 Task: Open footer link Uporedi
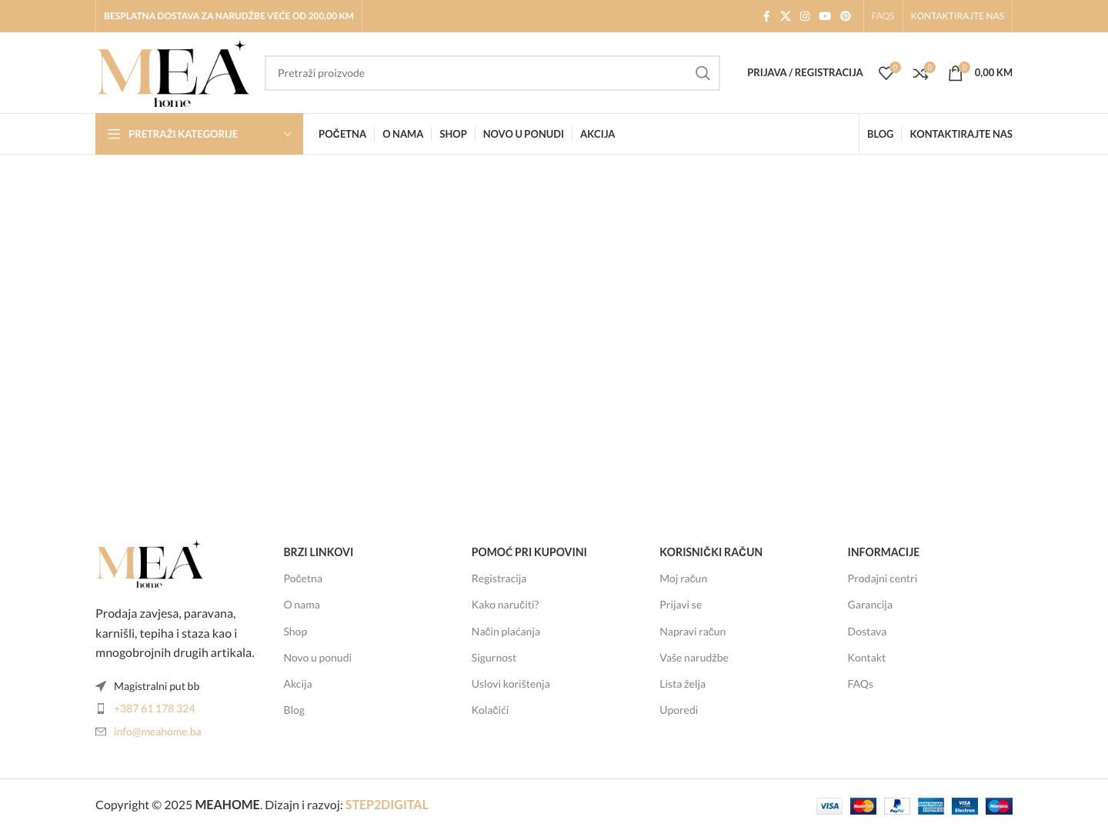(679, 710)
